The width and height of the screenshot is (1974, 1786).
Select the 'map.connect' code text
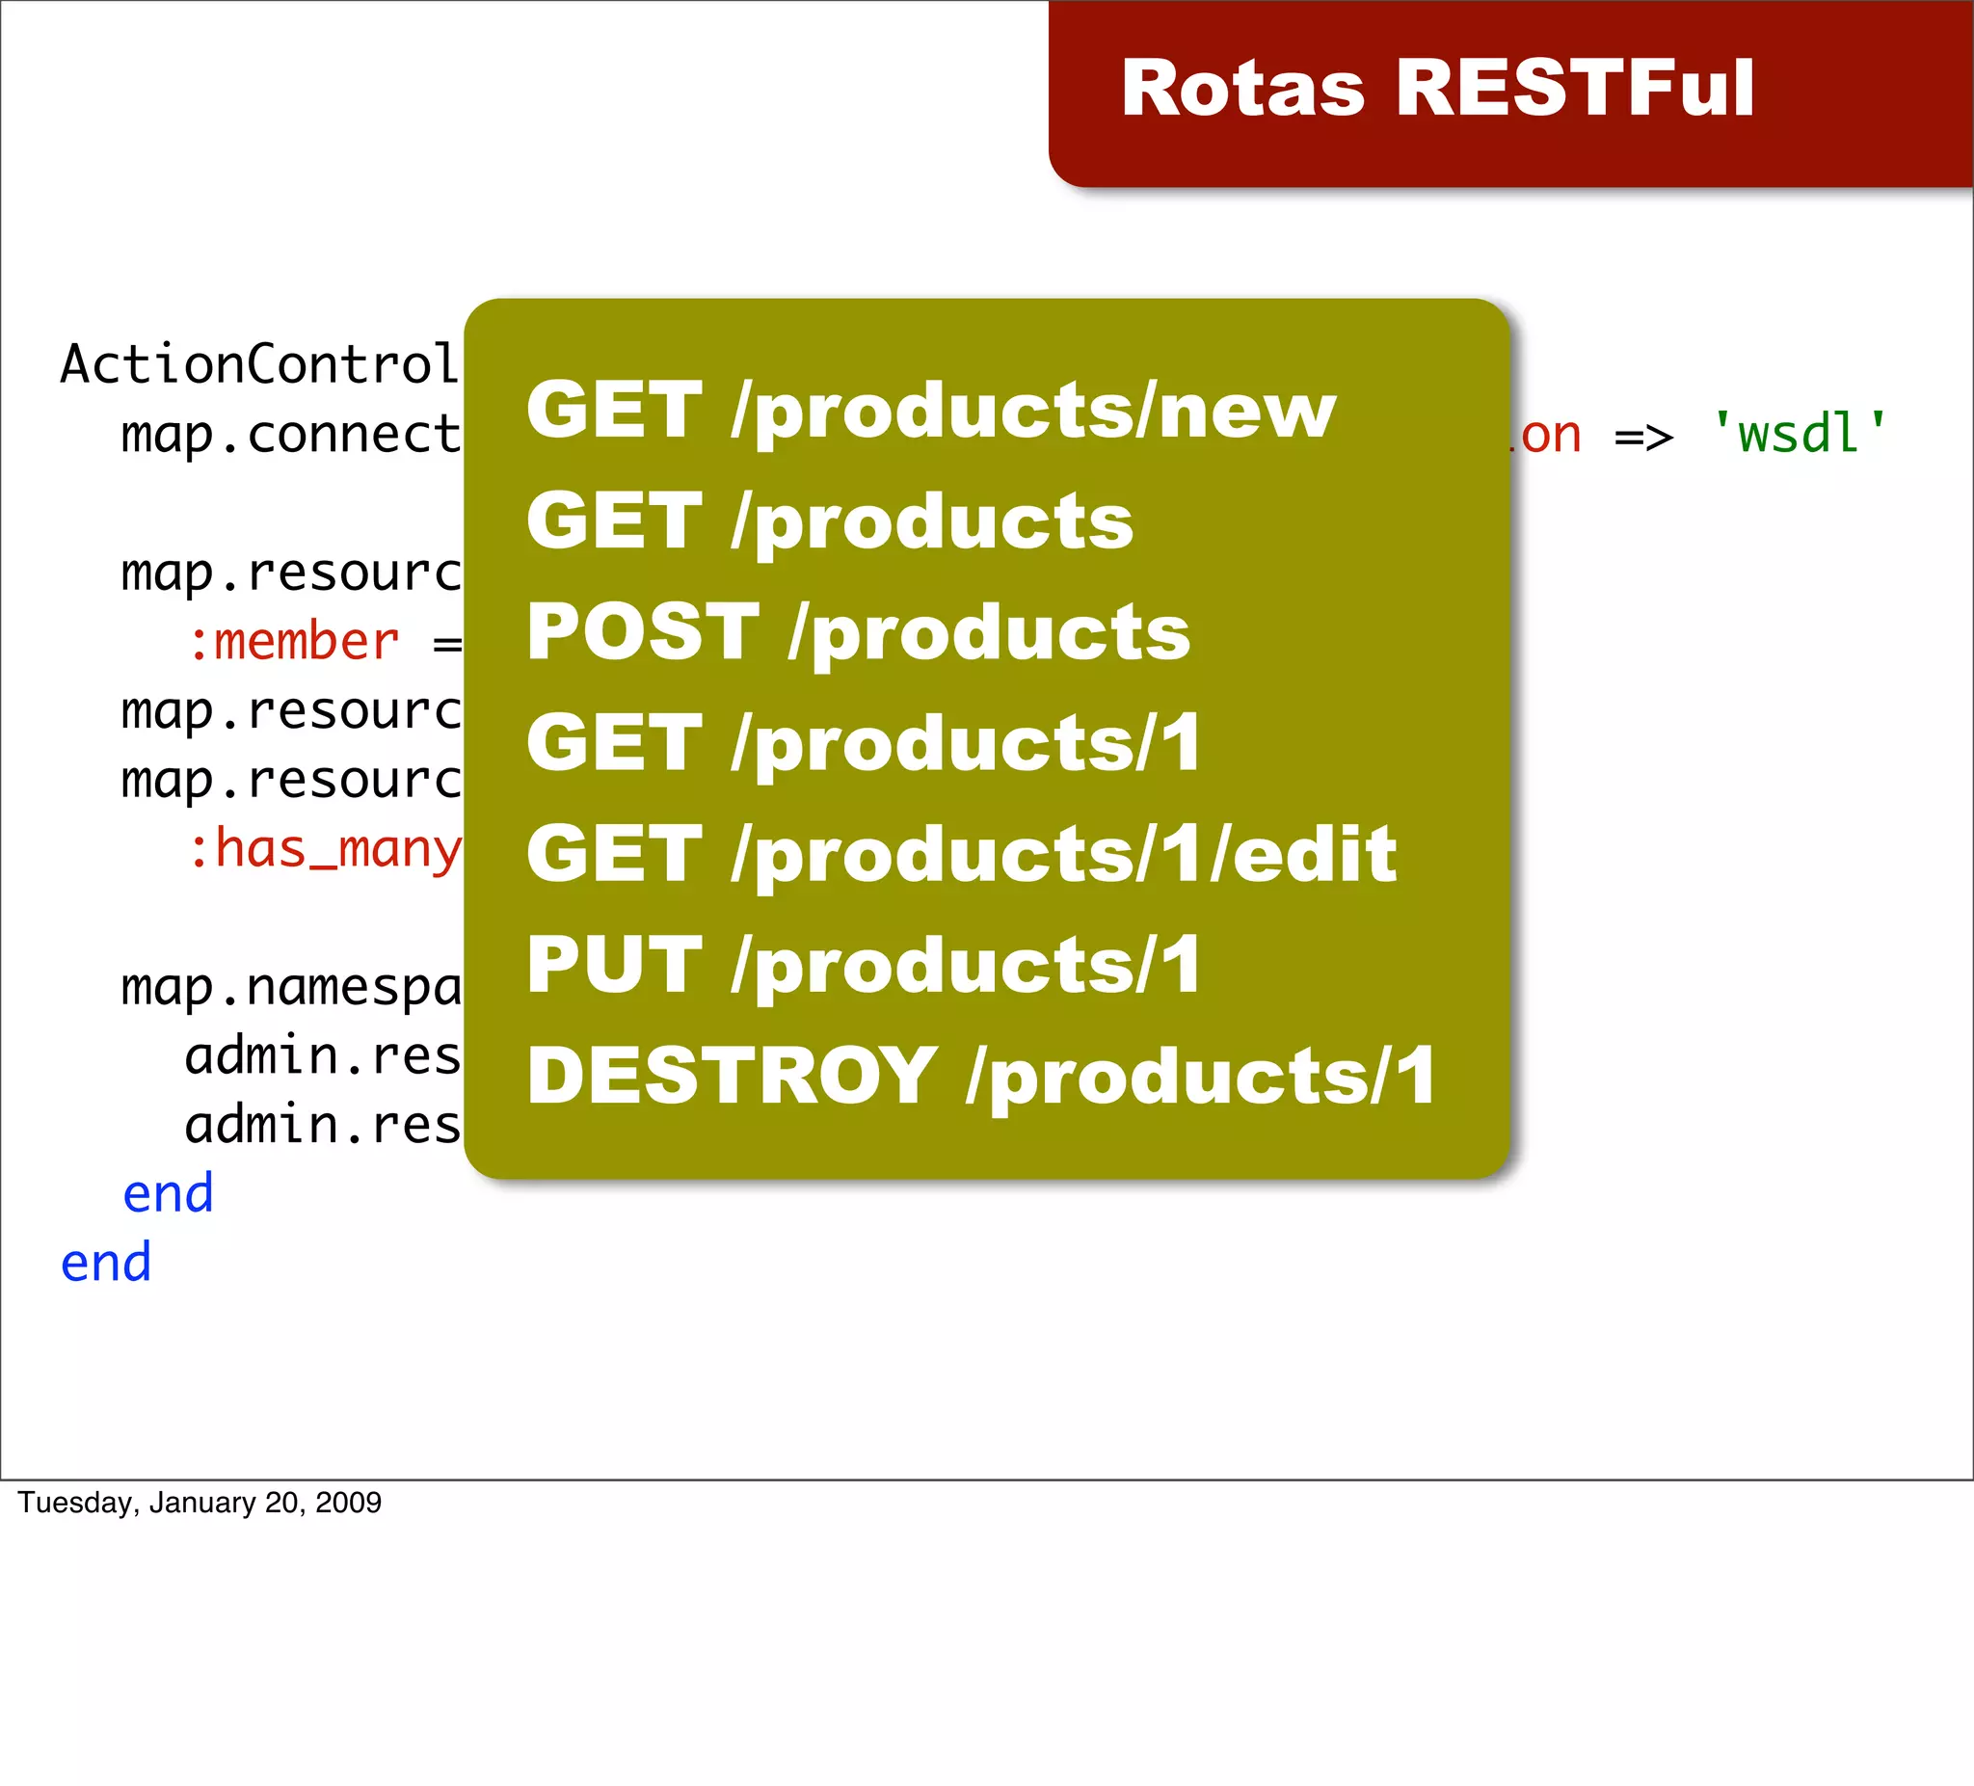[x=291, y=435]
